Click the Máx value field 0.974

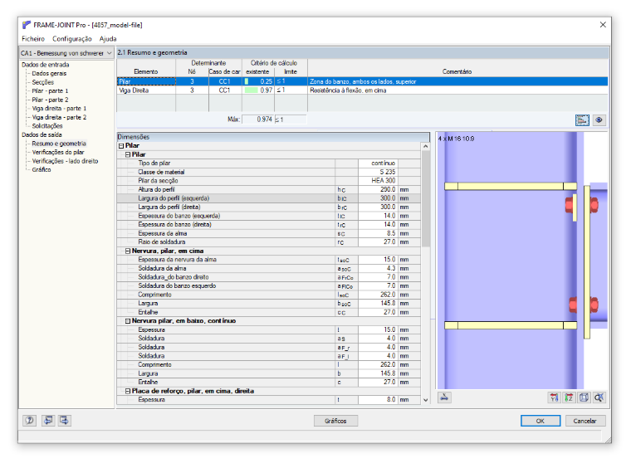click(x=257, y=119)
